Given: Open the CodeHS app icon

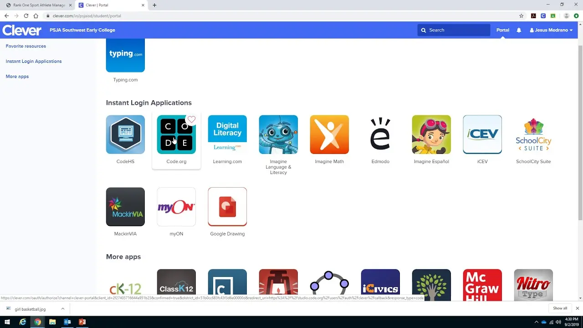Looking at the screenshot, I should (125, 134).
